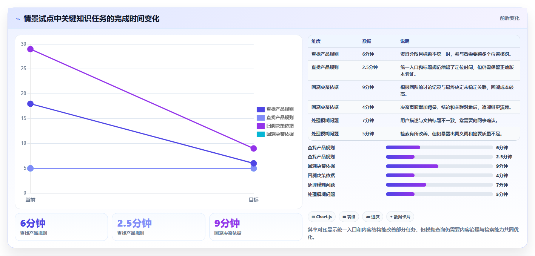
Task: Click the 2.5分钟 progress bar
Action: [439, 157]
